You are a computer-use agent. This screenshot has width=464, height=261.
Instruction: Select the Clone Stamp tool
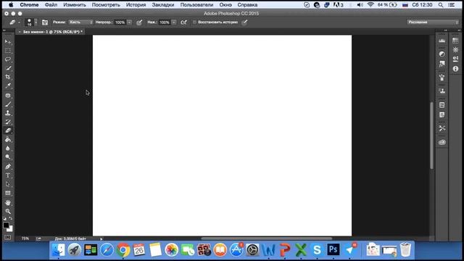tap(8, 113)
